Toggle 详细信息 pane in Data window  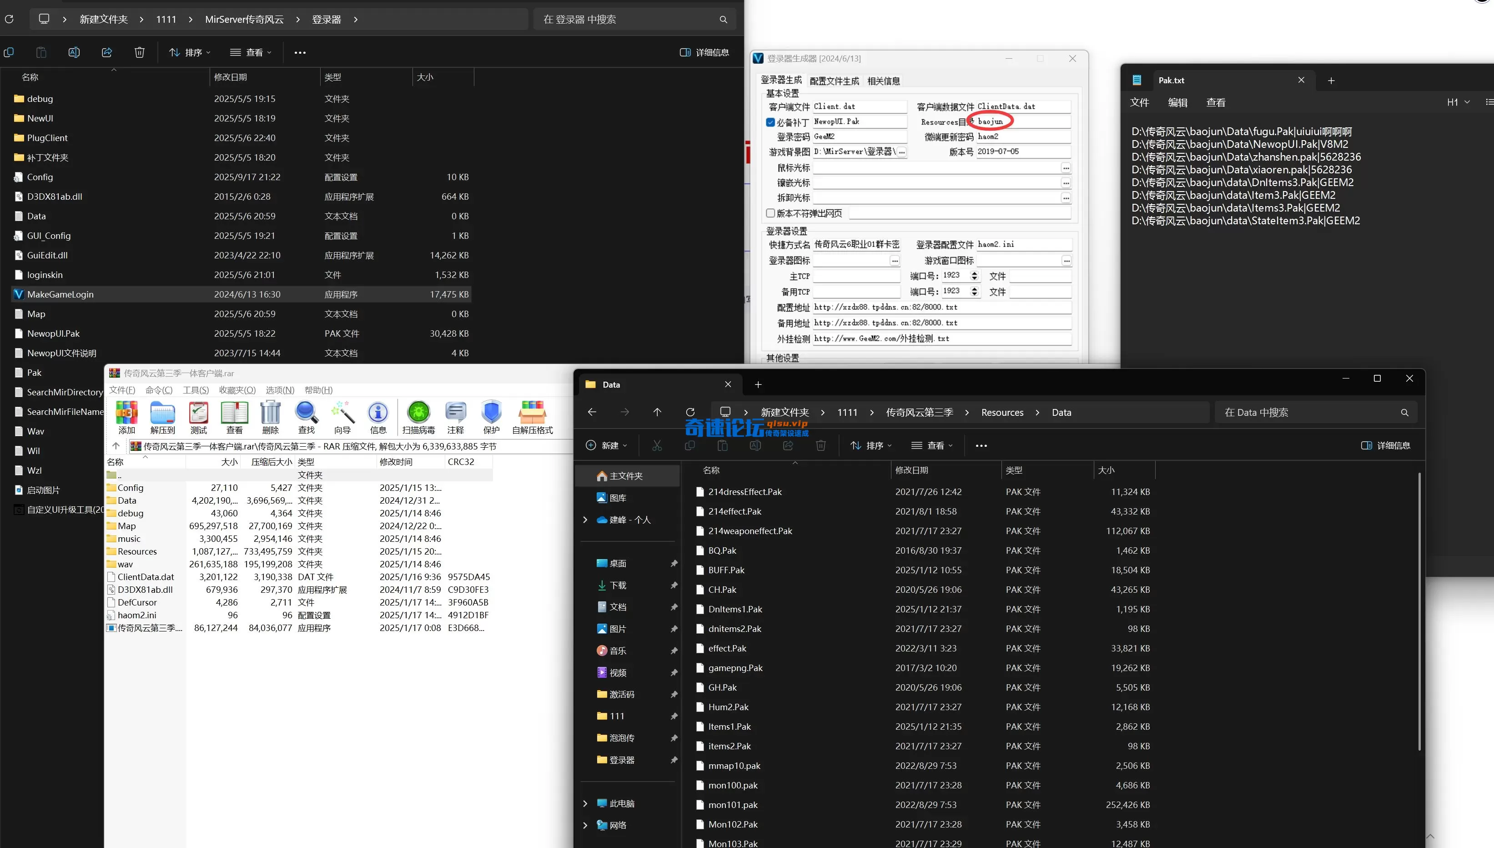(x=1385, y=445)
